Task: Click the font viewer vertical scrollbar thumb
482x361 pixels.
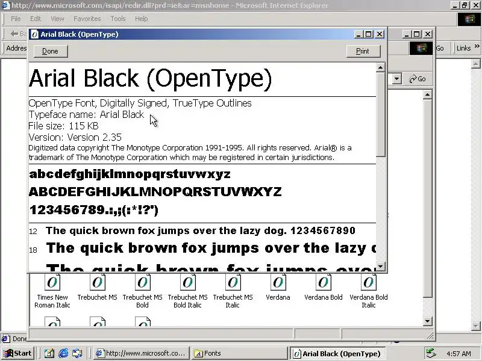Action: 381,114
